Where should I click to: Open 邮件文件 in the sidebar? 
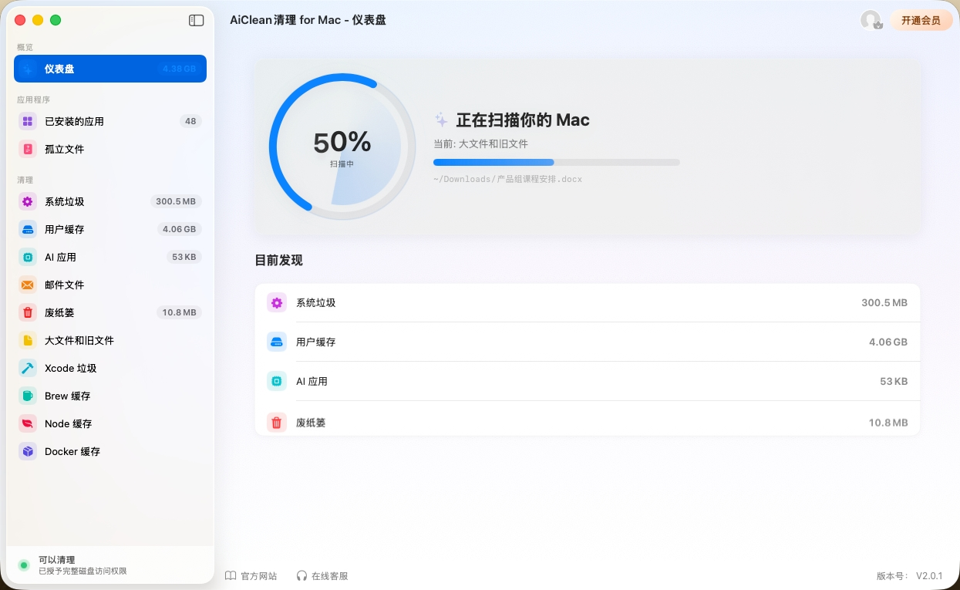[110, 285]
